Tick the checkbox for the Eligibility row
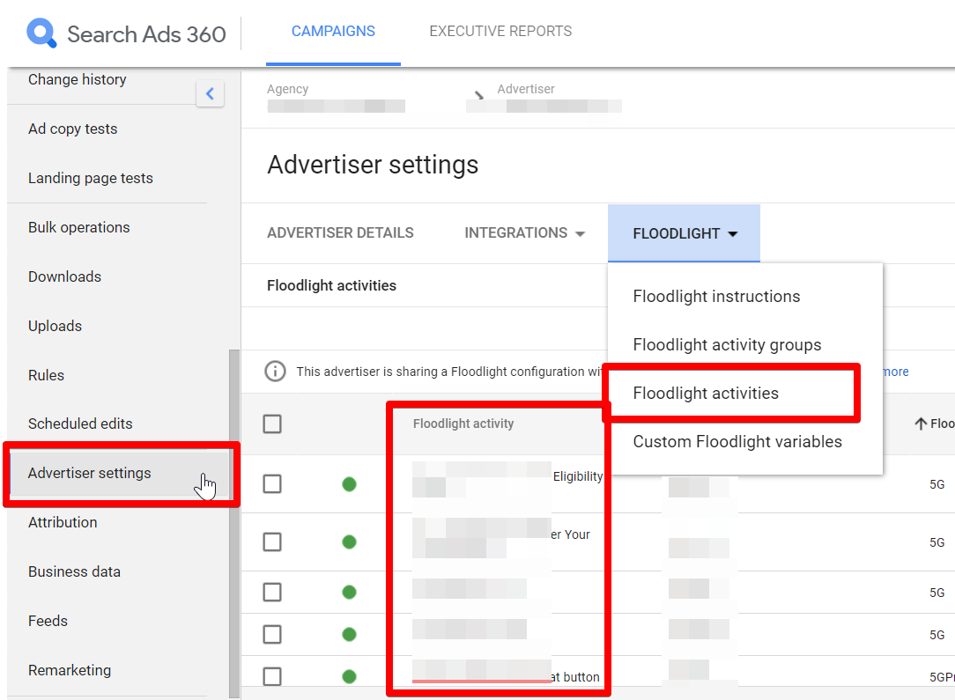 tap(272, 484)
